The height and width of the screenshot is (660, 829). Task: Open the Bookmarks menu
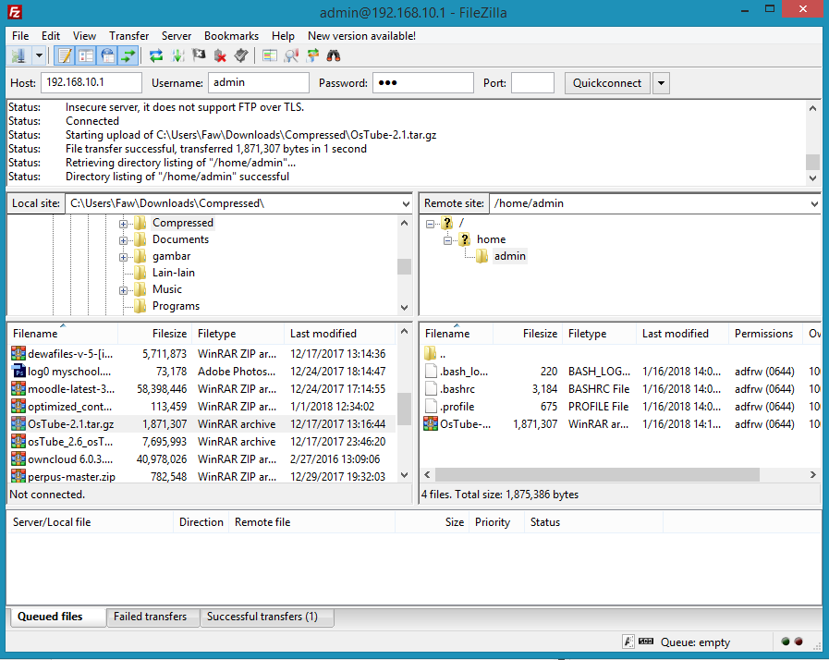[232, 36]
